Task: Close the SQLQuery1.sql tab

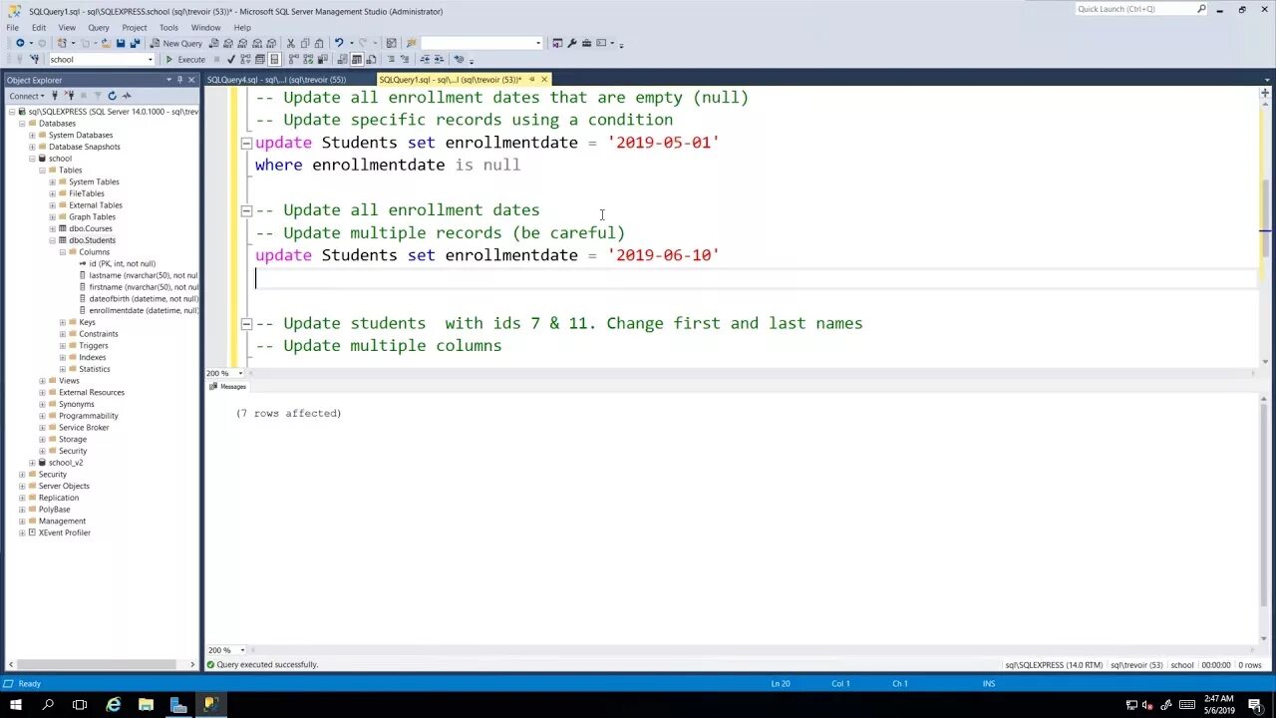Action: [544, 80]
